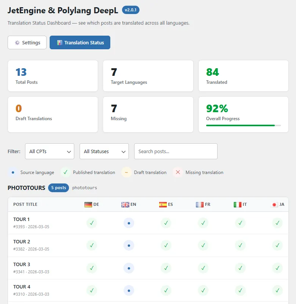
Task: Open the All Statuses filter dropdown
Action: tap(104, 151)
